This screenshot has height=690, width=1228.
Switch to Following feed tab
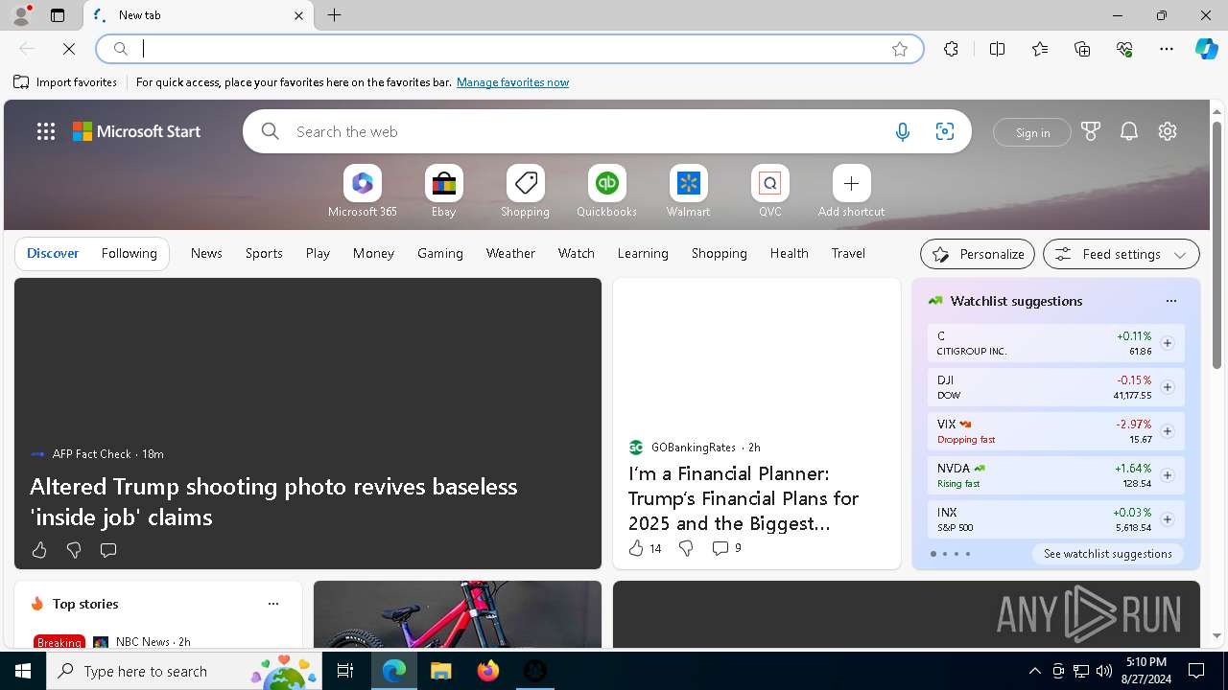point(129,253)
